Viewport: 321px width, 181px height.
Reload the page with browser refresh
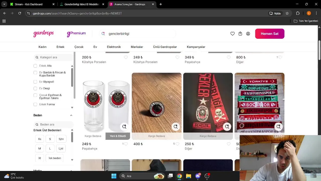[20, 13]
